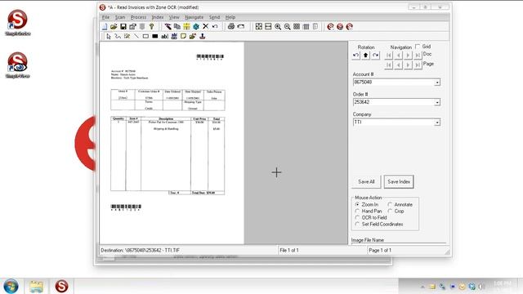The image size is (523, 294).
Task: Click the red S app taskbar icon
Action: click(x=62, y=286)
